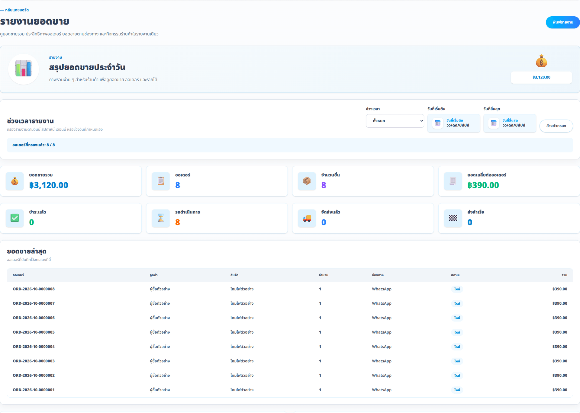
Task: Click the clipboard icon in ออเดอร์ card
Action: tap(161, 181)
